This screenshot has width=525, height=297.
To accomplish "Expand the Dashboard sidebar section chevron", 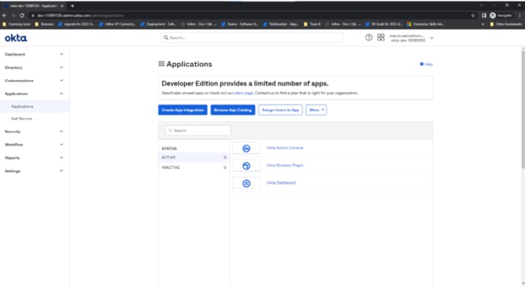I will tap(61, 54).
